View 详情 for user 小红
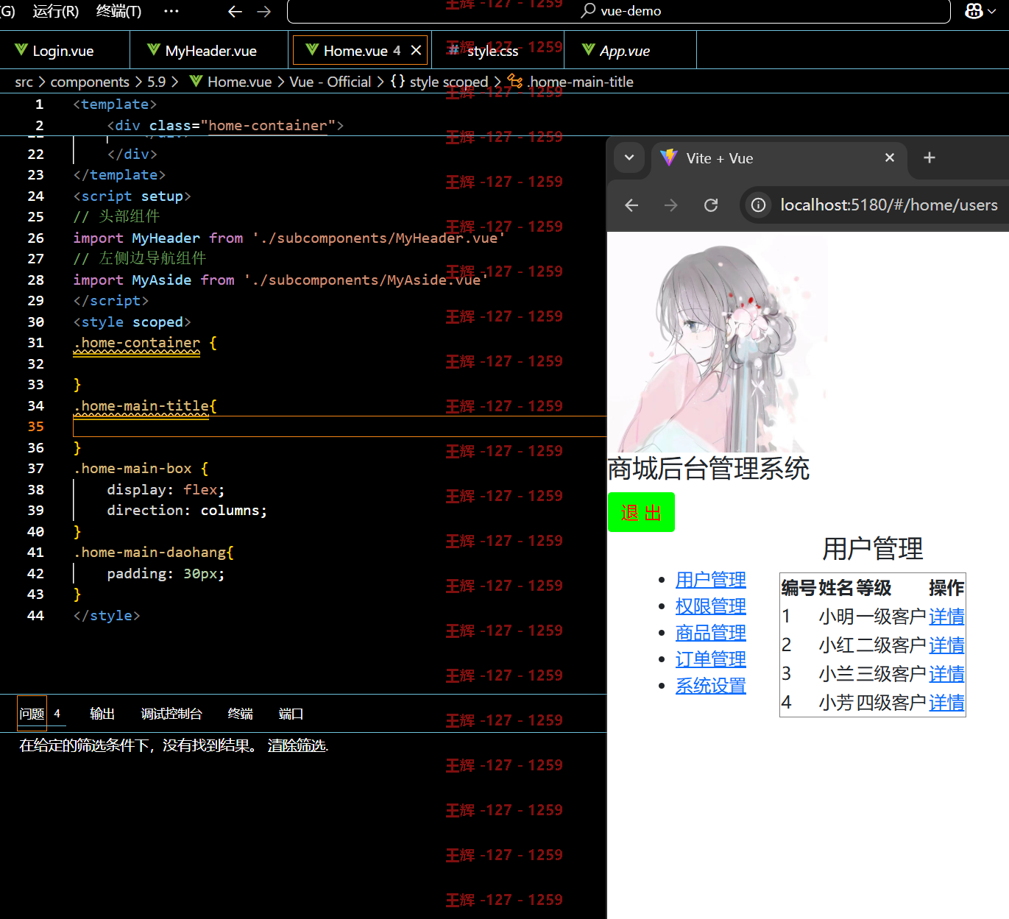Viewport: 1009px width, 919px height. 946,645
